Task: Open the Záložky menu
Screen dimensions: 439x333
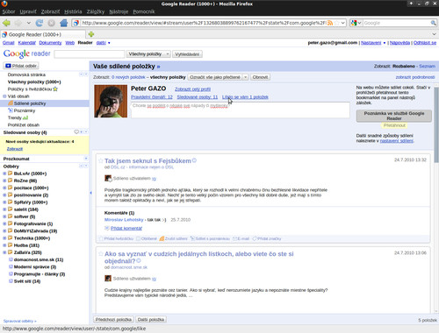Action: (x=96, y=11)
